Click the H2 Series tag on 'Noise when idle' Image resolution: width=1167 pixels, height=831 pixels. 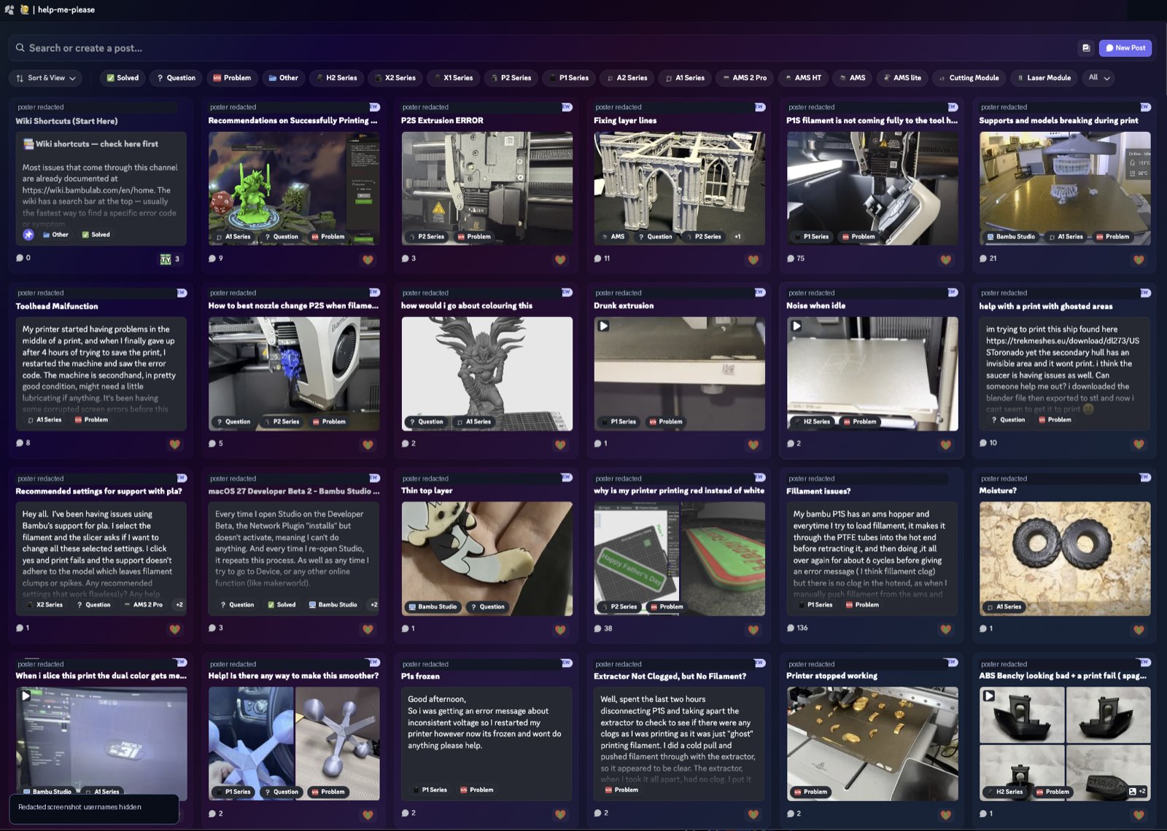pyautogui.click(x=812, y=422)
